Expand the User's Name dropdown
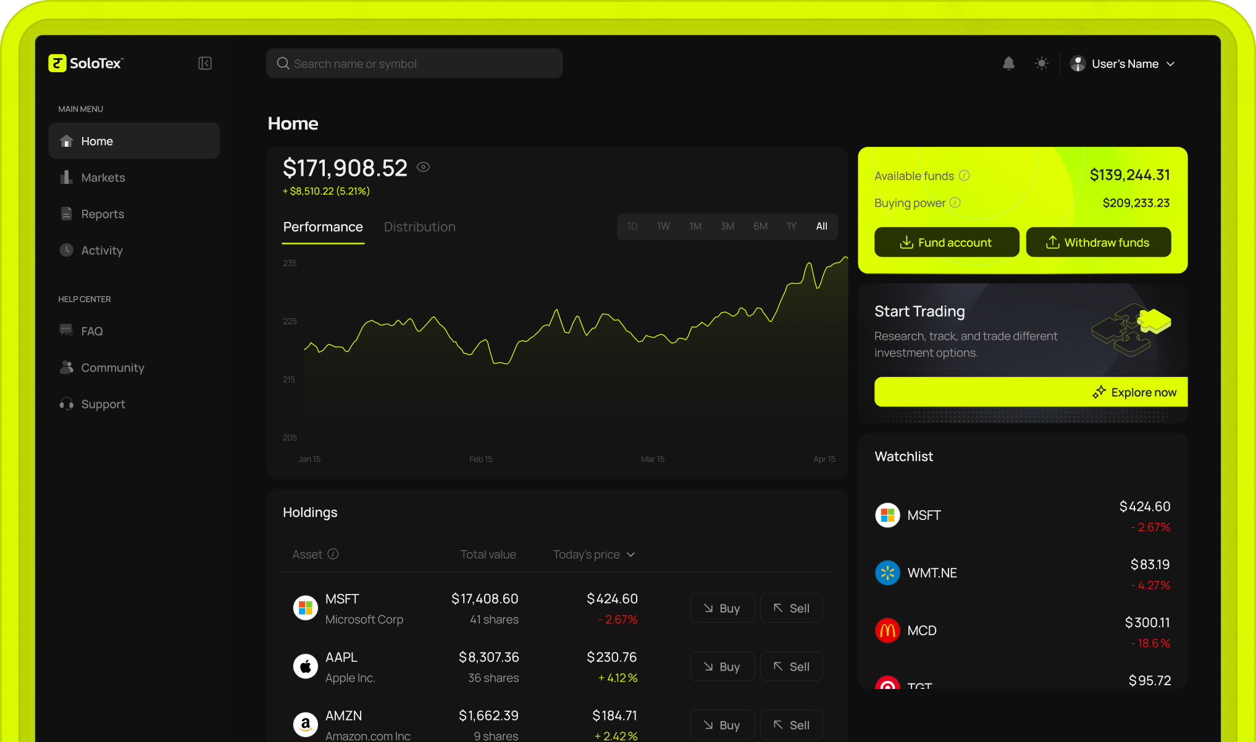The image size is (1256, 742). click(1170, 64)
